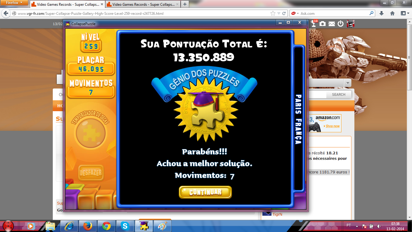Expand the URL history dropdown arrow
Viewport: 412px width, 232px height.
(279, 13)
